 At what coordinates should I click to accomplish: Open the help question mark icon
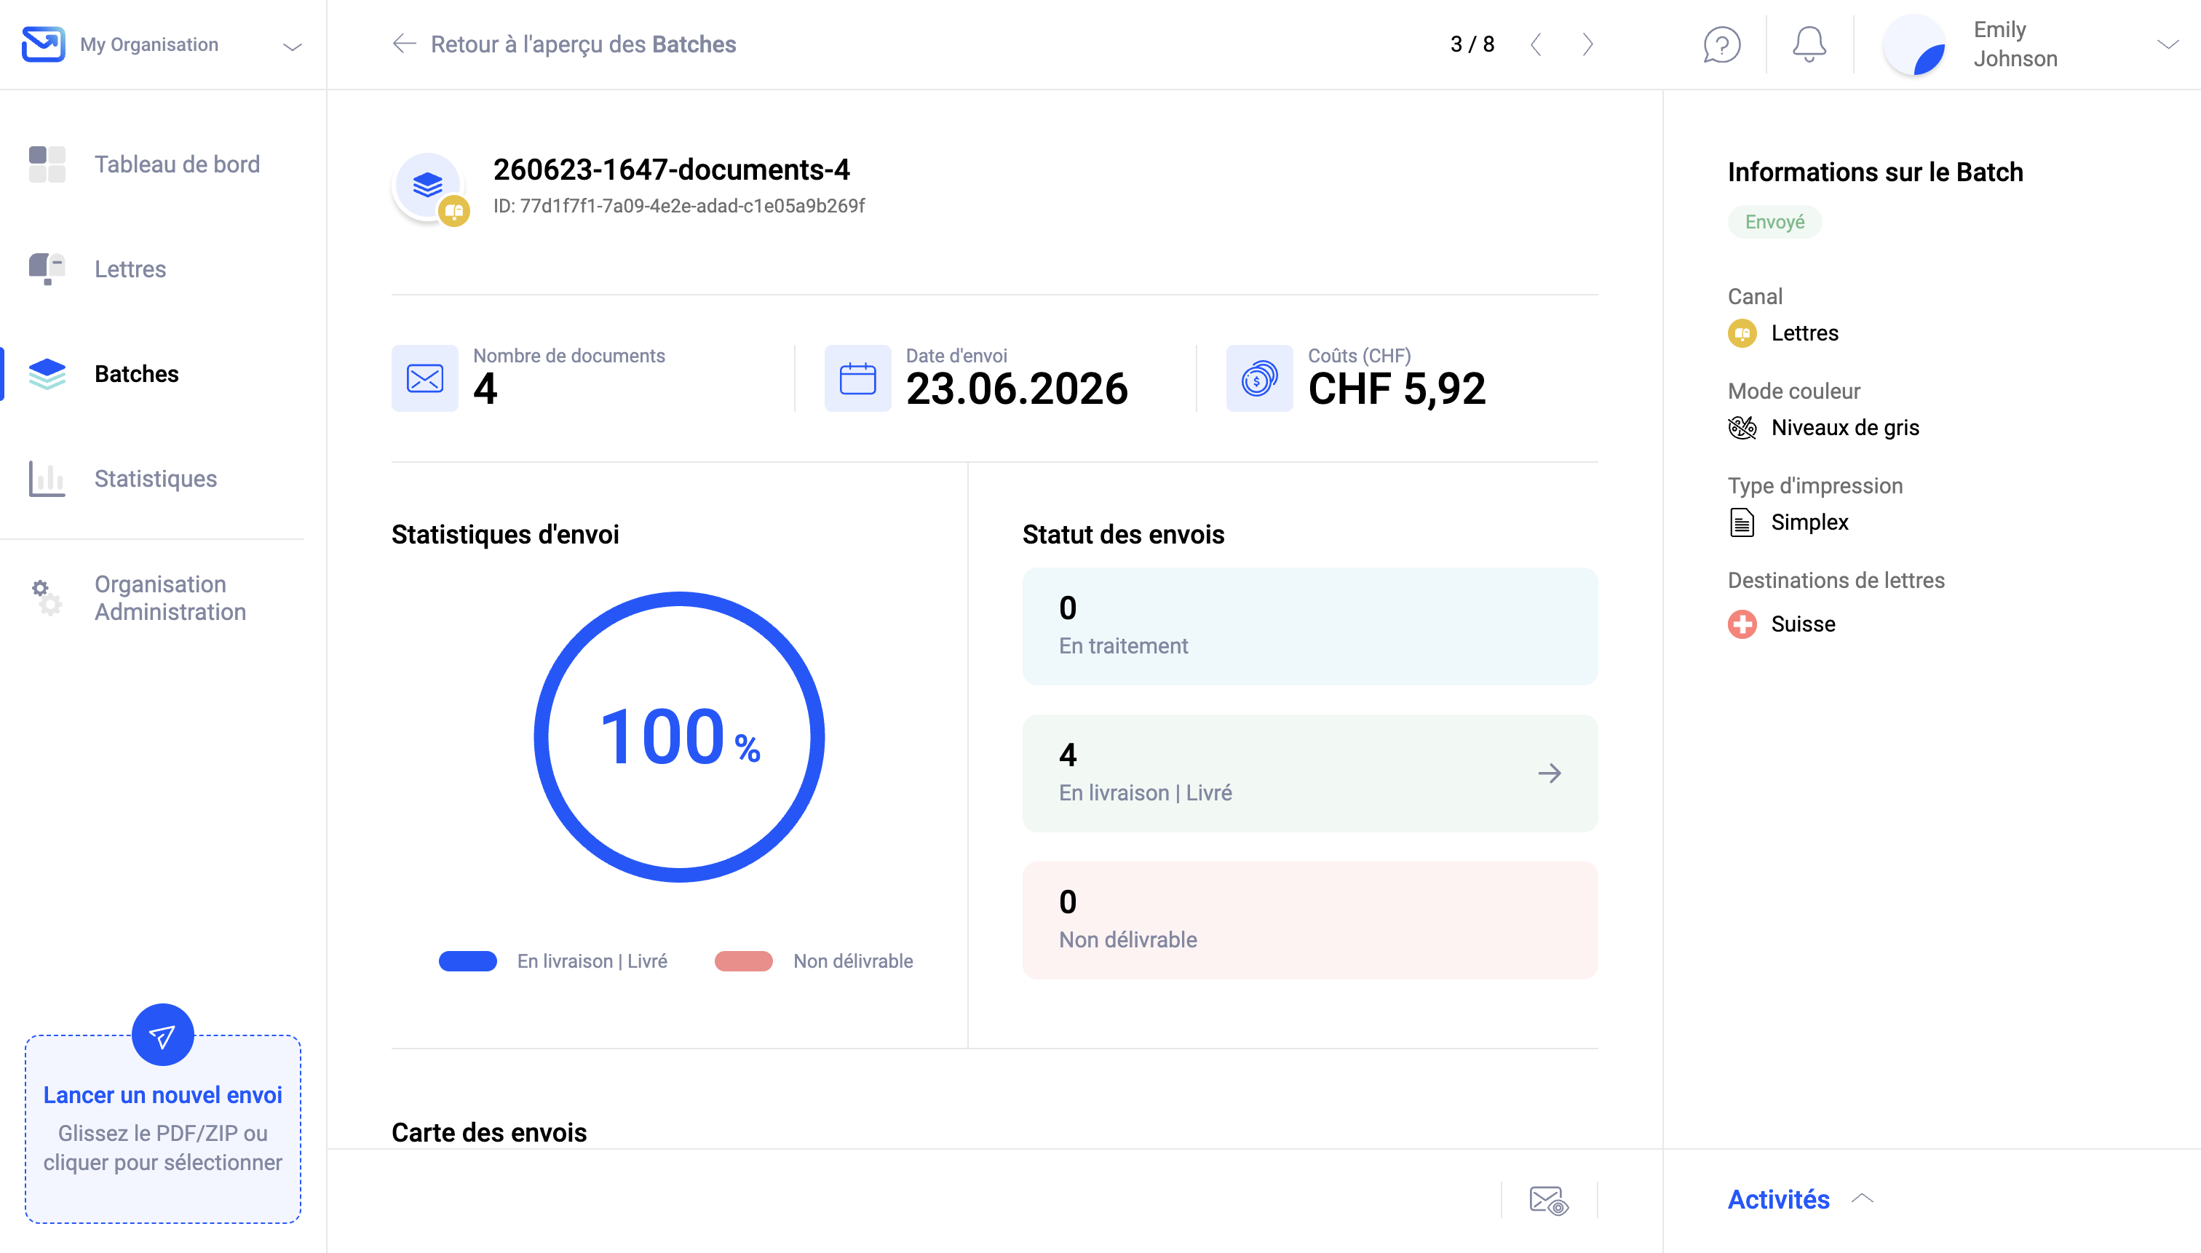coord(1721,45)
